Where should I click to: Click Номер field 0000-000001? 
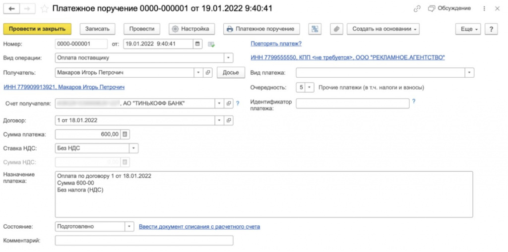pos(81,44)
